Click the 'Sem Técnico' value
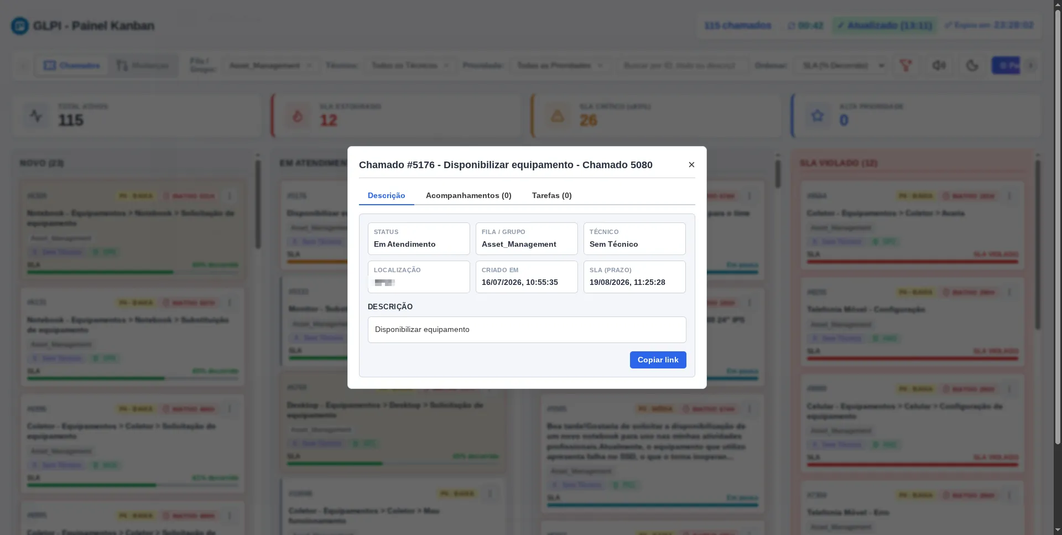 [x=614, y=244]
